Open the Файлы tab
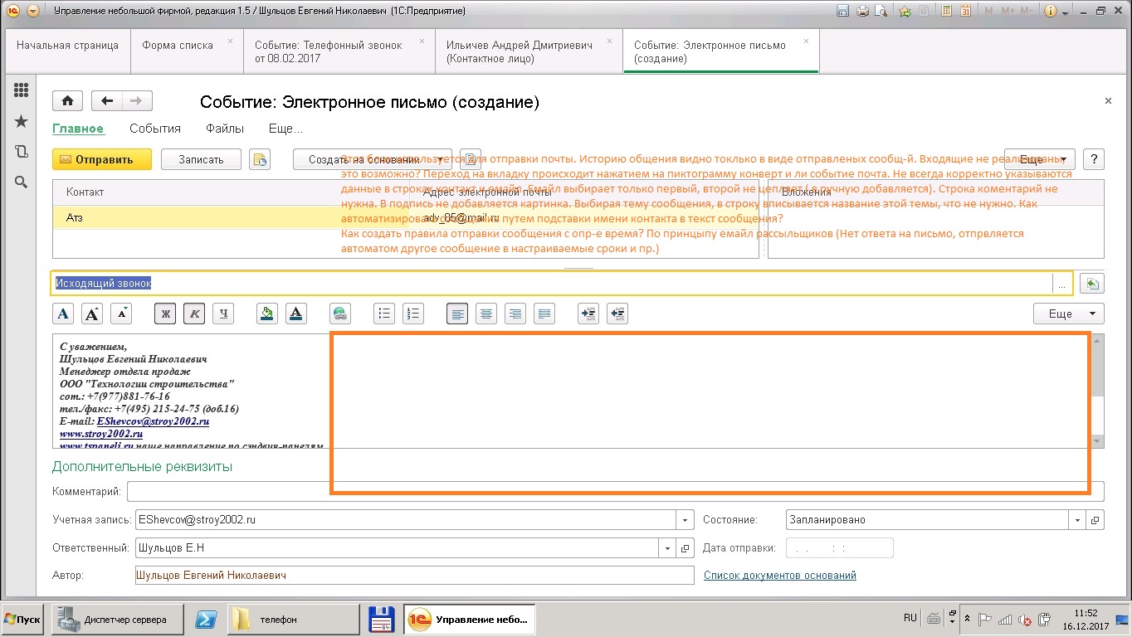1132x637 pixels. (225, 129)
